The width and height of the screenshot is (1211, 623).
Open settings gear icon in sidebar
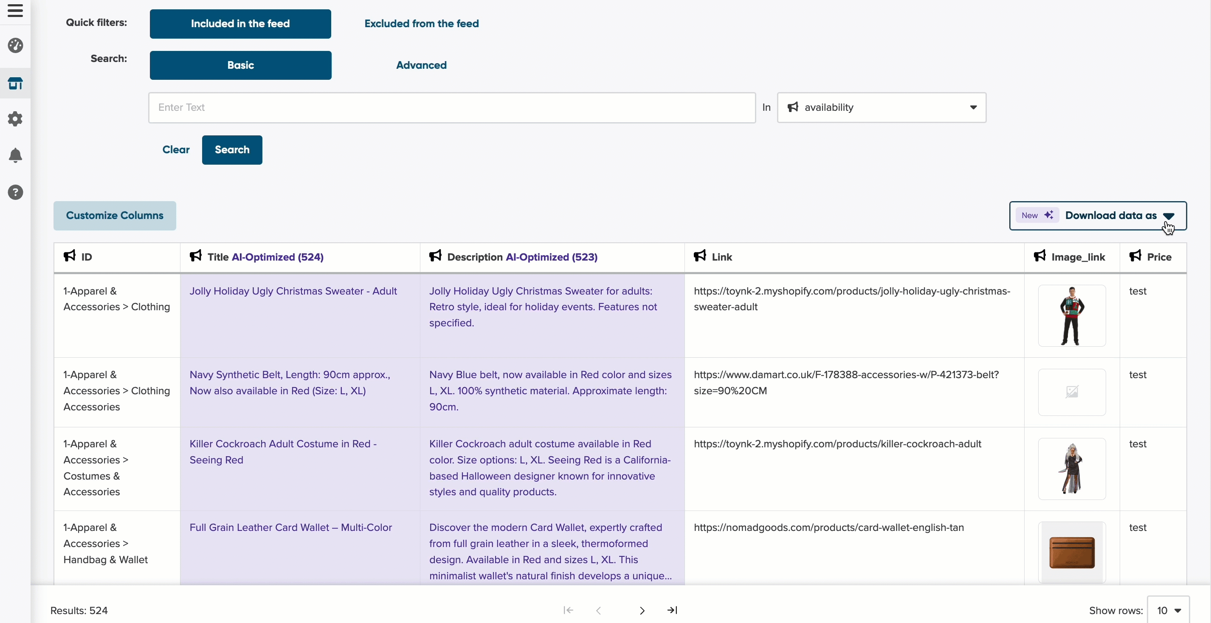point(16,119)
